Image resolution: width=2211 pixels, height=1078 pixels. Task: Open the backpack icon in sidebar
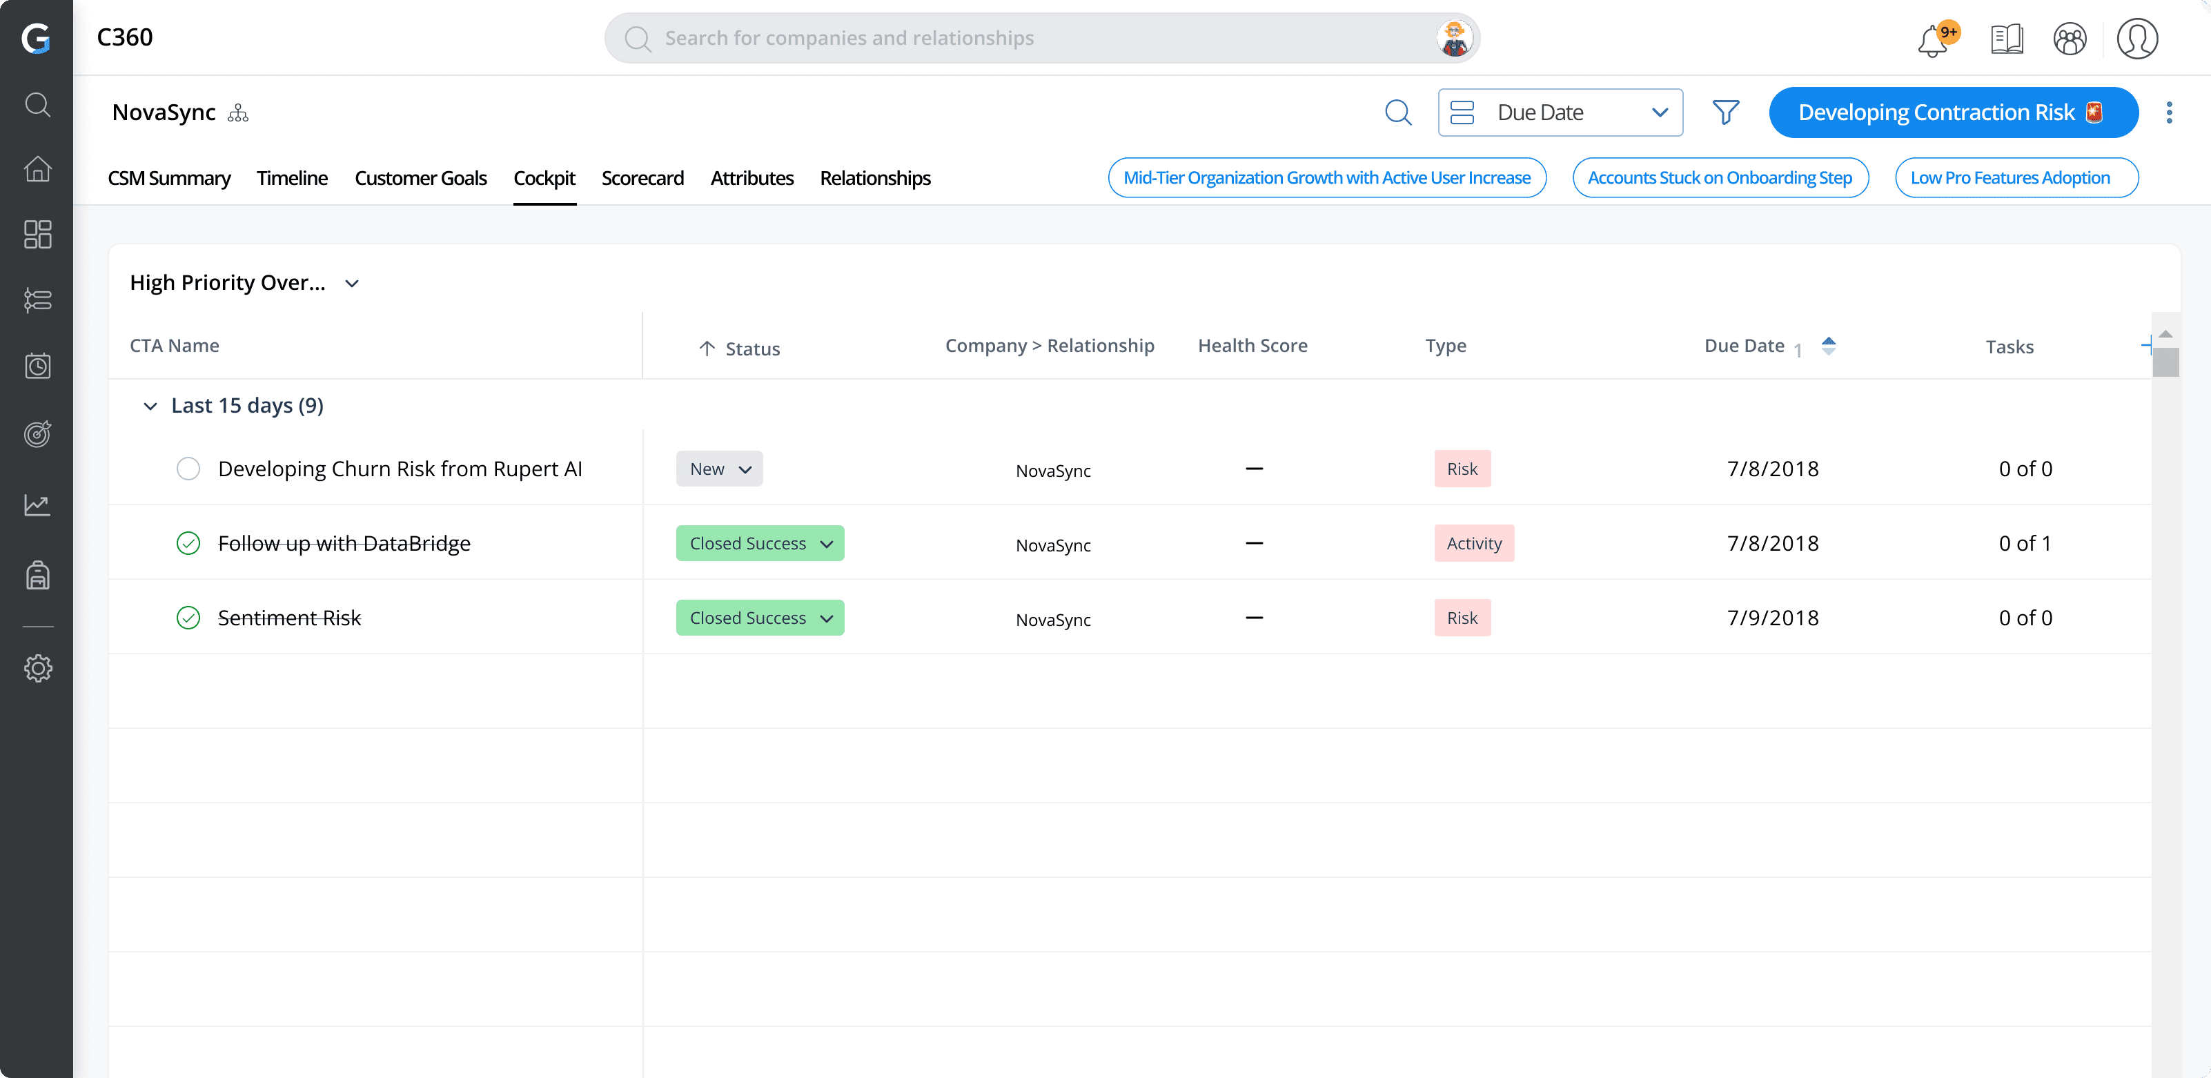pyautogui.click(x=38, y=574)
